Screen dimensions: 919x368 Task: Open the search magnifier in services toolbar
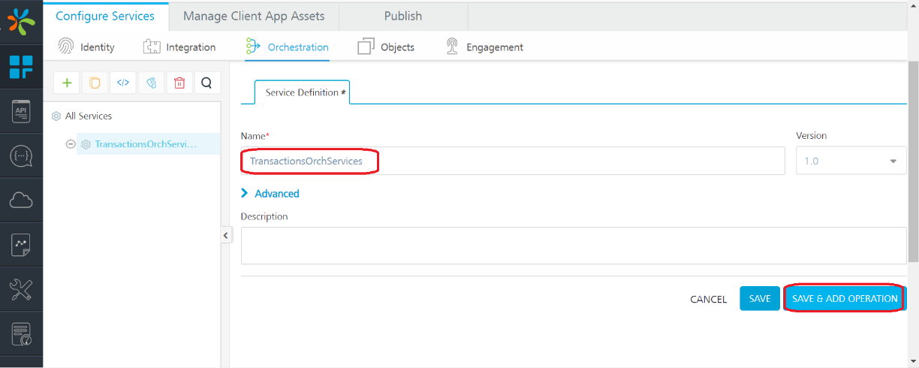pos(207,83)
